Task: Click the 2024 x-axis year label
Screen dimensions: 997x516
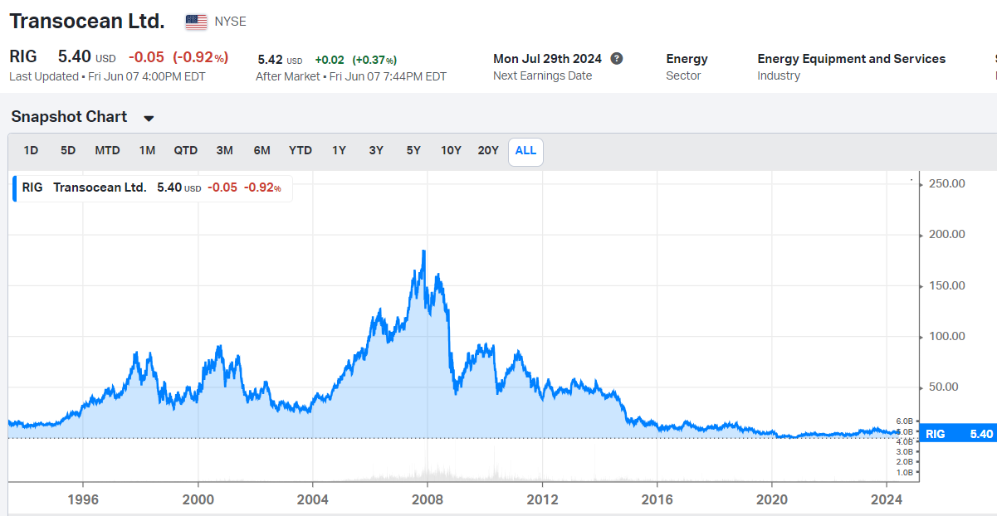Action: click(x=887, y=499)
